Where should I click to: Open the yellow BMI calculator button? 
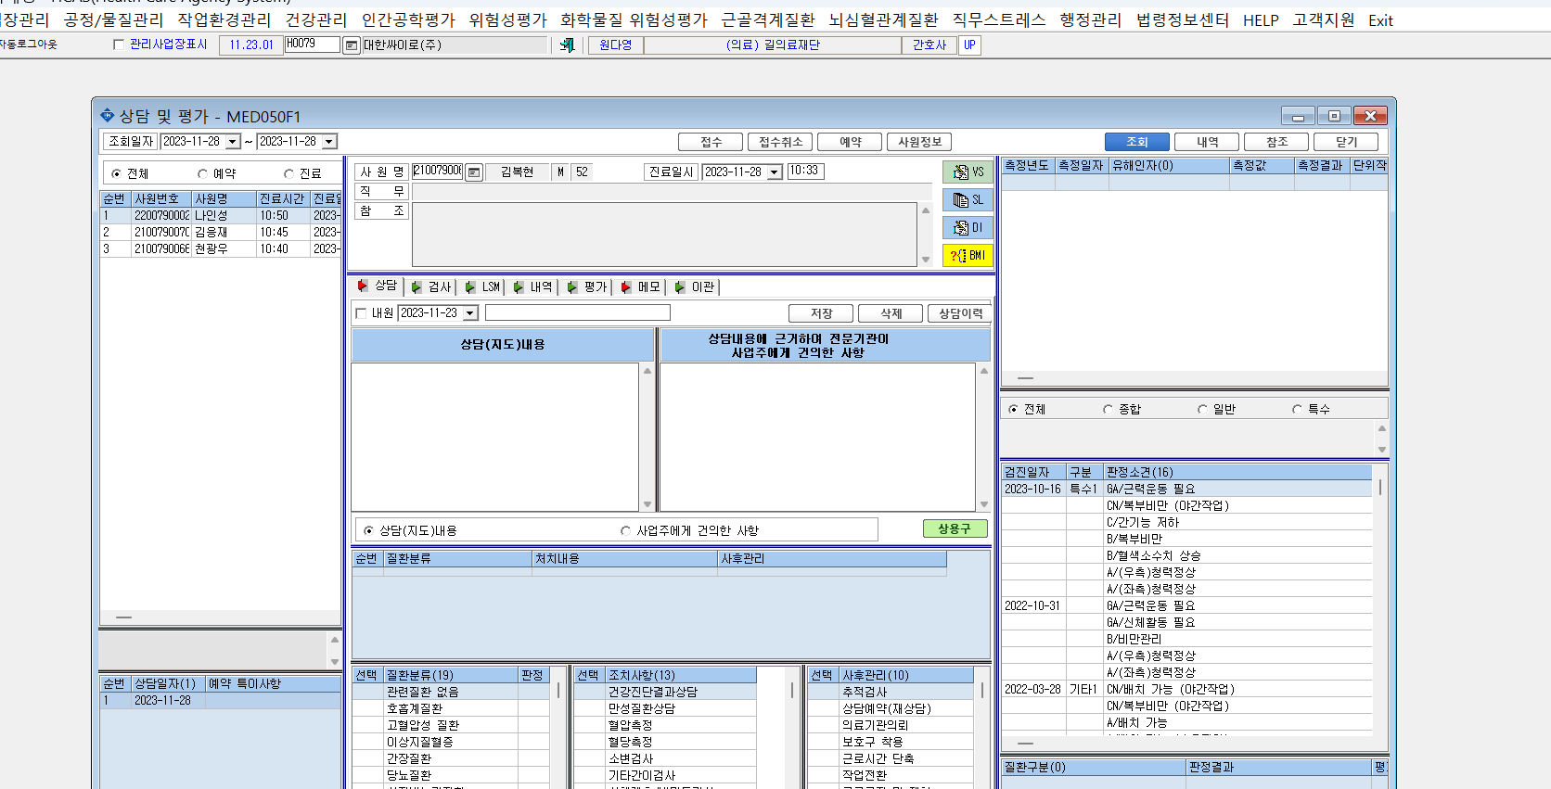click(x=968, y=256)
